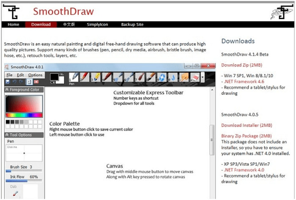The height and width of the screenshot is (200, 296).
Task: Switch to the 中文版 Chinese version
Action: click(69, 25)
